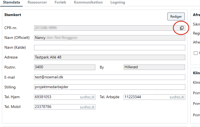Click the empty Navn (Kalde) field
This screenshot has height=127, width=200.
[109, 48]
